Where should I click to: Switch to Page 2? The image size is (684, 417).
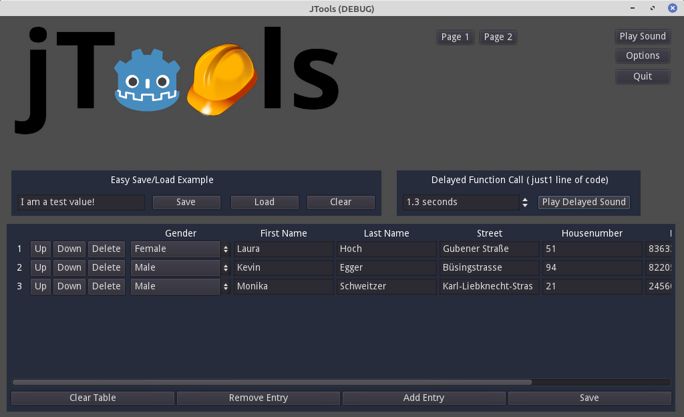[498, 37]
